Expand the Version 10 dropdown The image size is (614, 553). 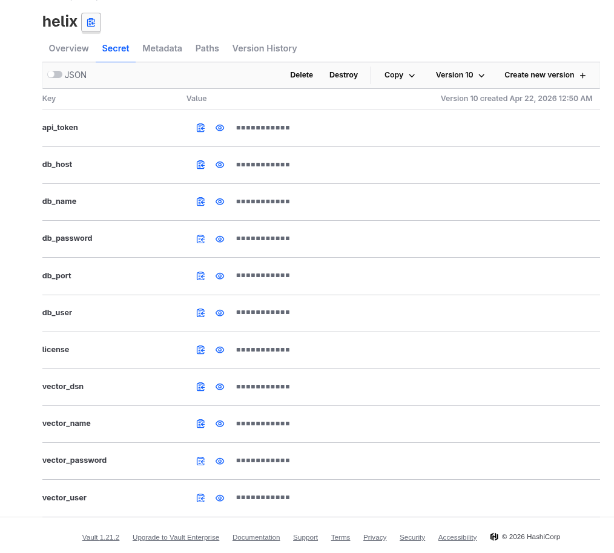[460, 75]
